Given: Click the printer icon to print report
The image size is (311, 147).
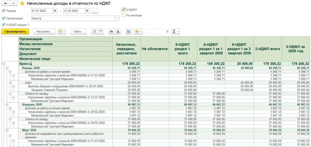Looking at the screenshot, I should 111,31.
